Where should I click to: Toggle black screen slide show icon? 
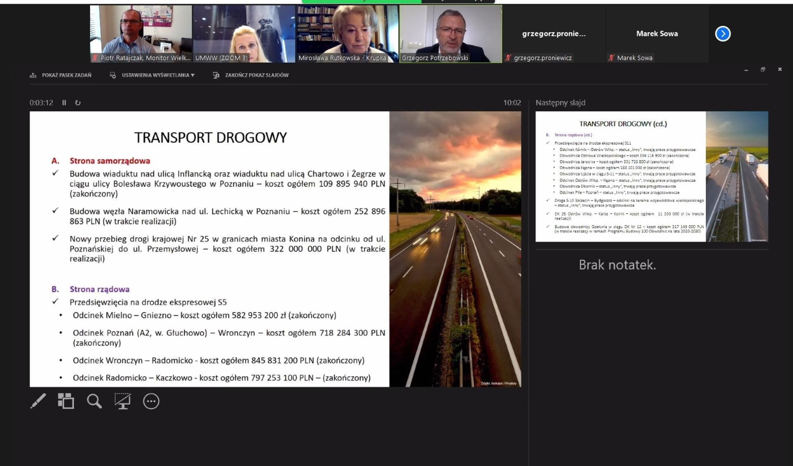tap(123, 401)
